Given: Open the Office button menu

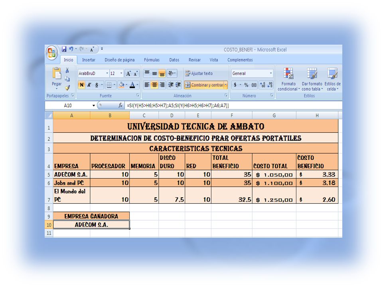Looking at the screenshot, I should coord(51,53).
